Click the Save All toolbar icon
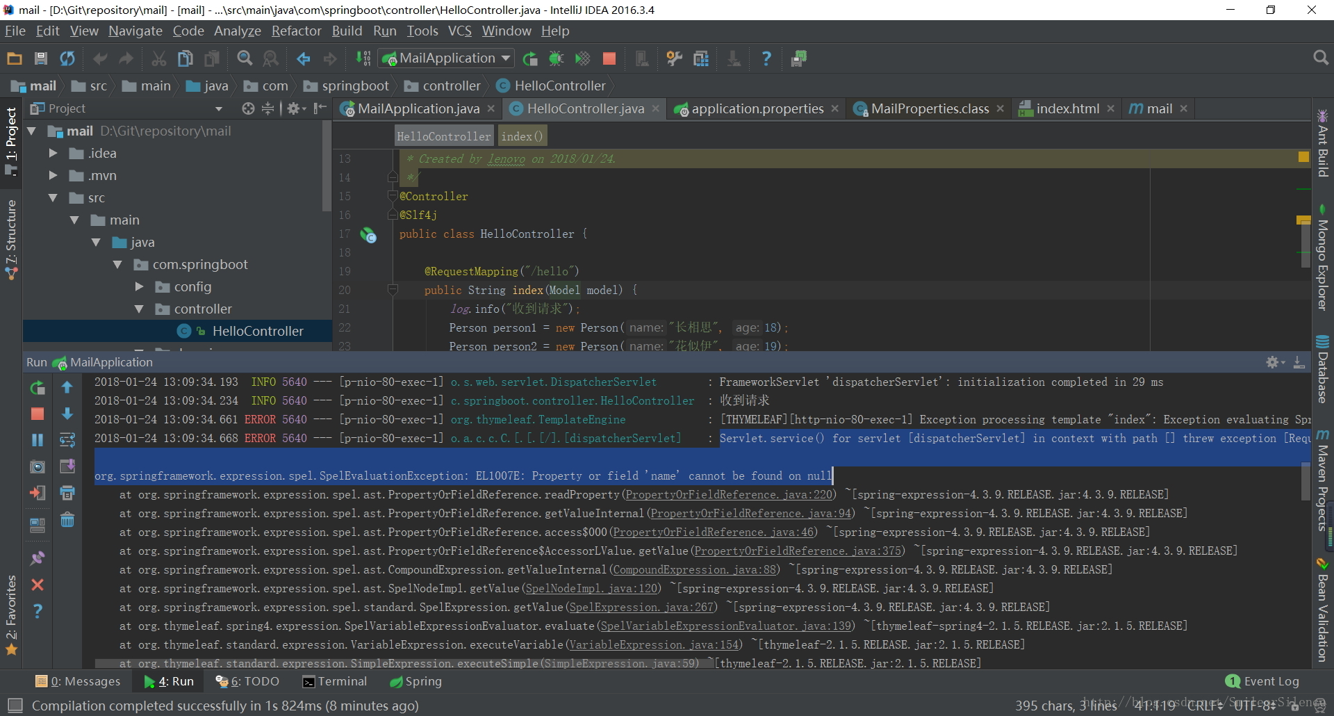Screen dimensions: 1334x716 coord(41,58)
